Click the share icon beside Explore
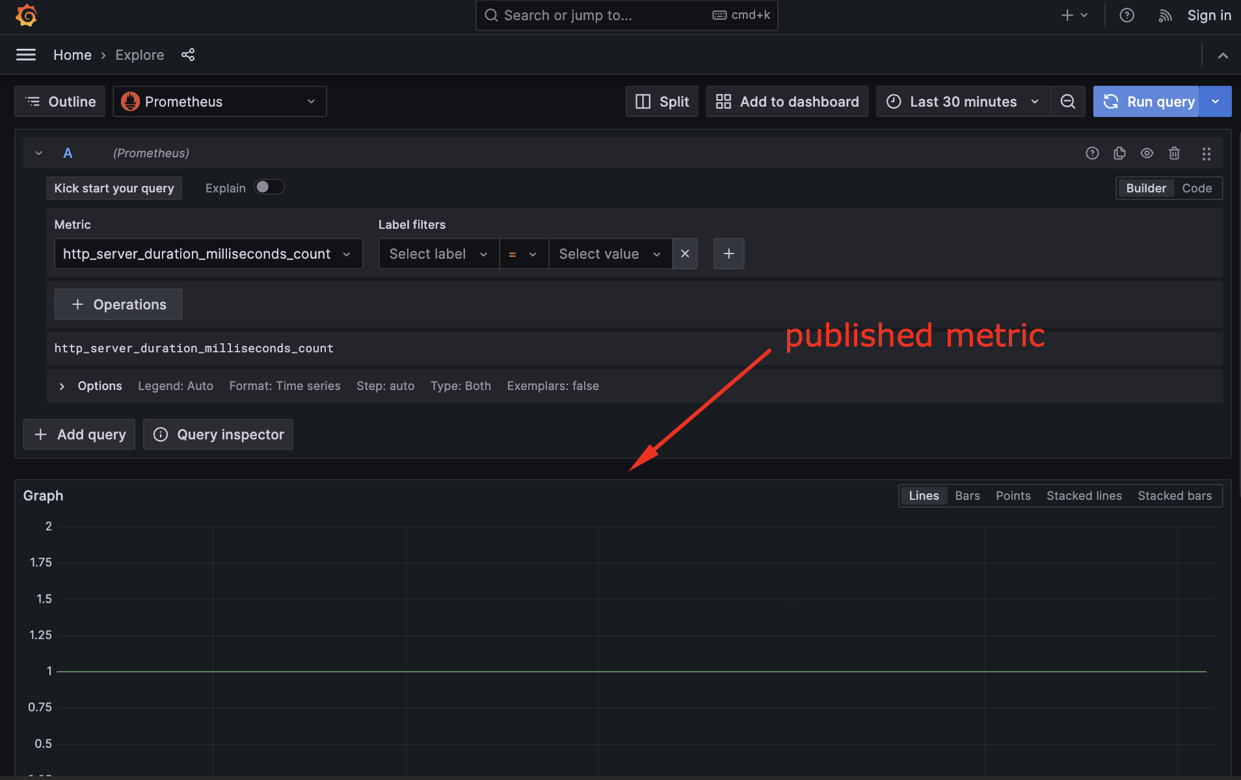Image resolution: width=1241 pixels, height=780 pixels. tap(188, 55)
